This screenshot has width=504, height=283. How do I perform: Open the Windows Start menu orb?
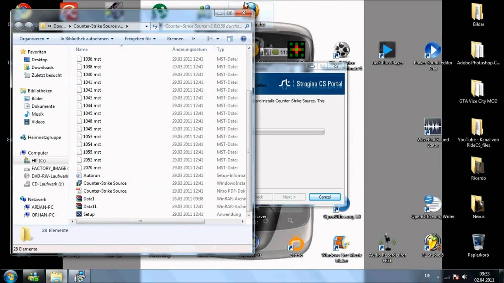coord(10,276)
